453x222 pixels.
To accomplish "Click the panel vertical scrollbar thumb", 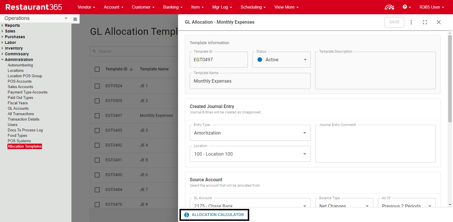I will 450,79.
